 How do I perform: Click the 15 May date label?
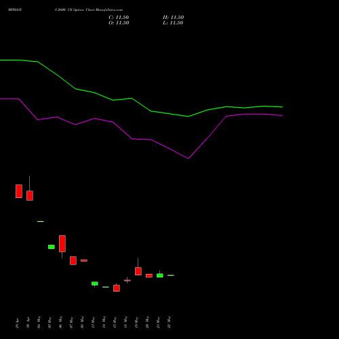pos(115,322)
